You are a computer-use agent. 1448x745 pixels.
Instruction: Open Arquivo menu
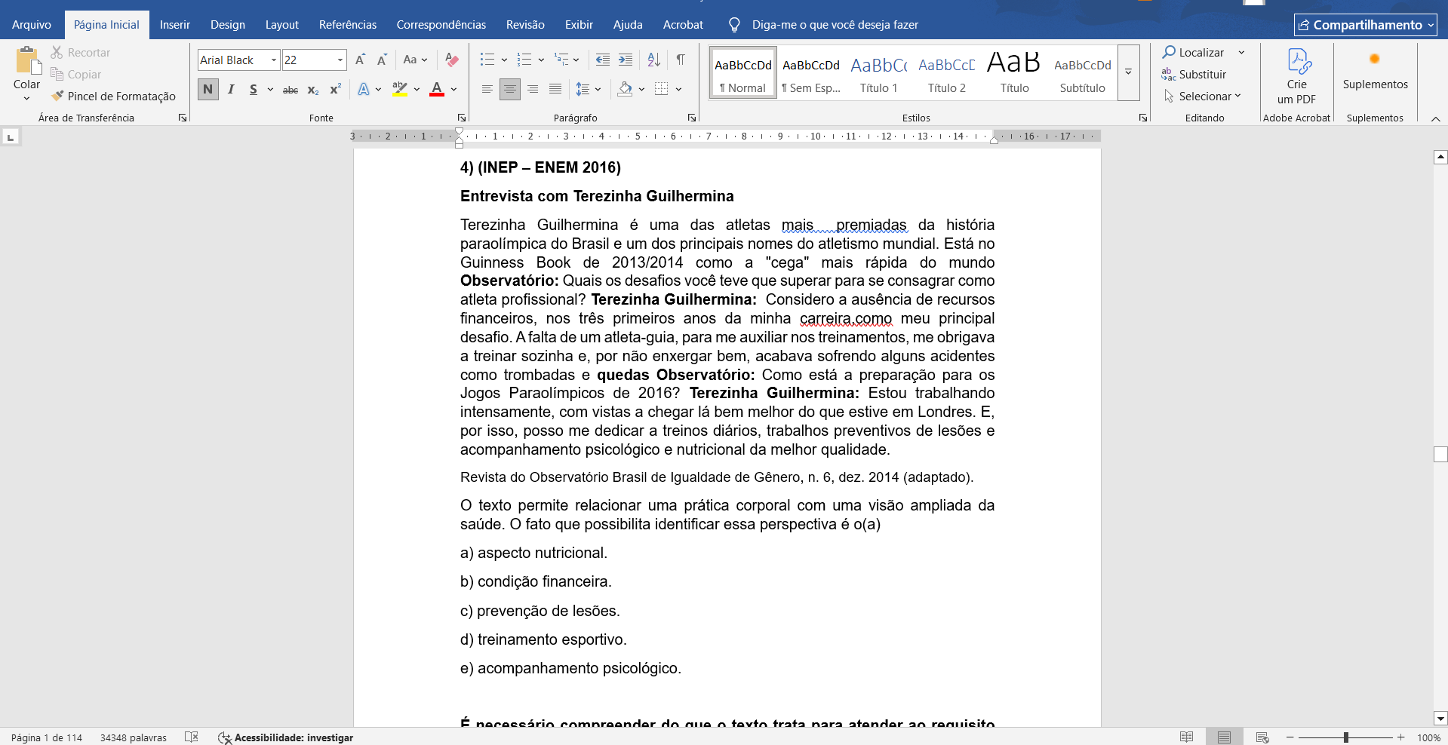pos(32,25)
